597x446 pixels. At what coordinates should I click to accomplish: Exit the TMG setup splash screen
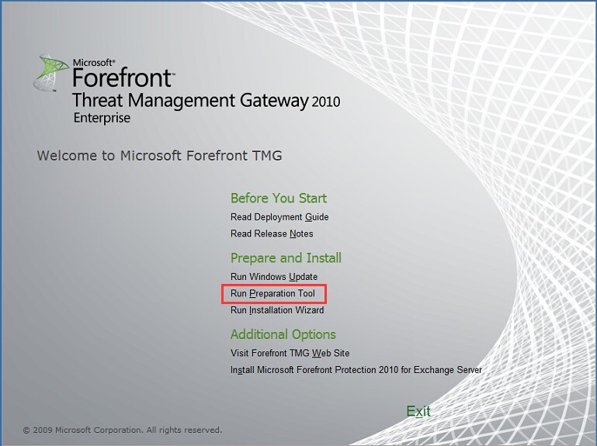[x=418, y=411]
